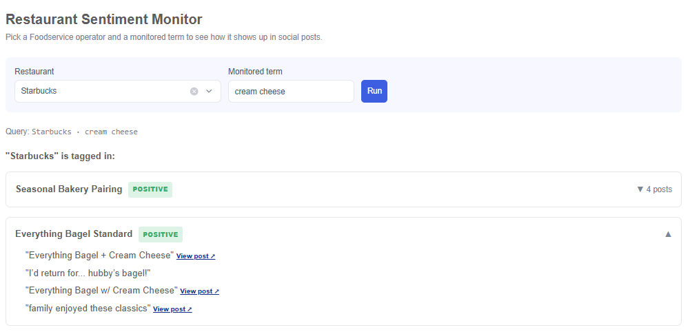Expand the Seasonal Bakery Pairing posts

[654, 189]
